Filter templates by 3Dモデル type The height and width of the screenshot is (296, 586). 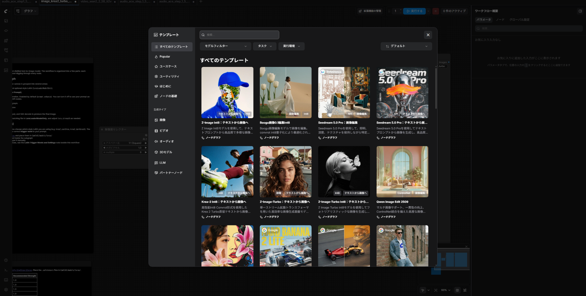pyautogui.click(x=172, y=152)
